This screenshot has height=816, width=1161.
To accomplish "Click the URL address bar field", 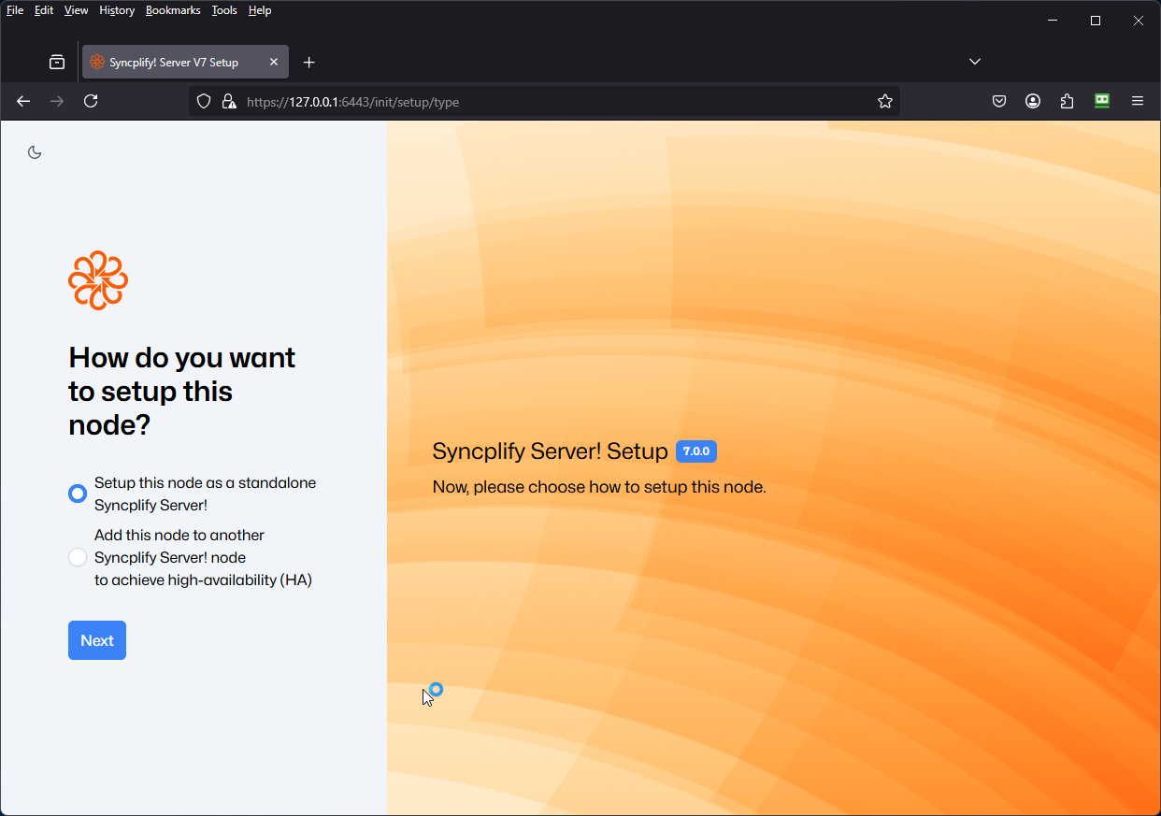I will 552,101.
